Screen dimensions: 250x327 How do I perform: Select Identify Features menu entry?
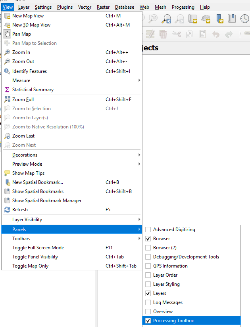click(29, 71)
